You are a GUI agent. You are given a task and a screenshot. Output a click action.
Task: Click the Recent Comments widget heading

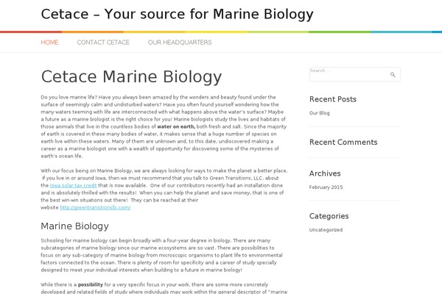(343, 143)
